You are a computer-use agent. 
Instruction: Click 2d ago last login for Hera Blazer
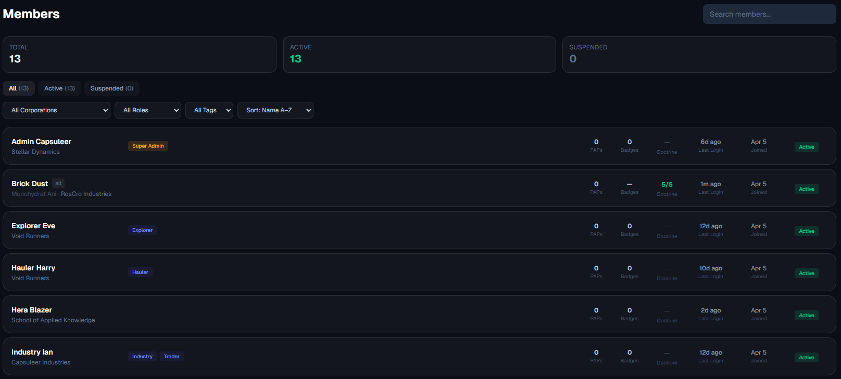click(711, 310)
